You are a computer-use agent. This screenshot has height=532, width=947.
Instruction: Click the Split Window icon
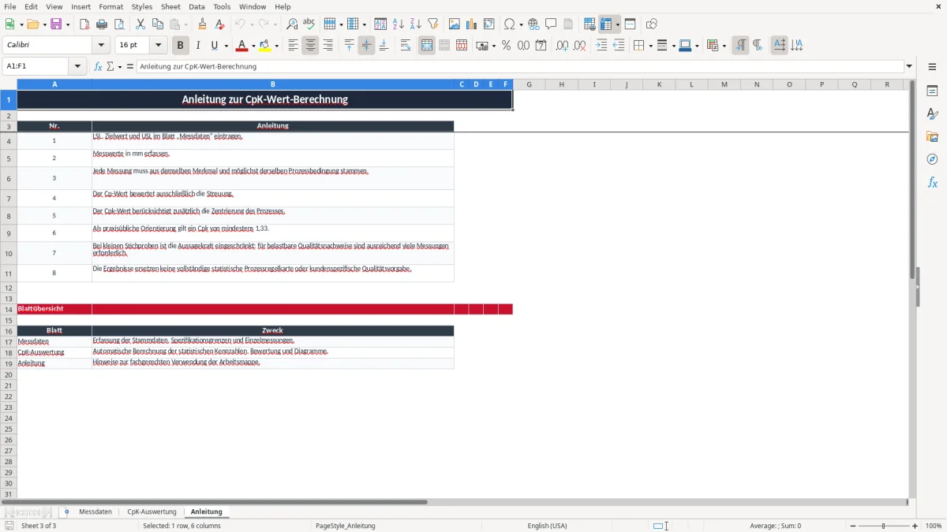click(630, 24)
